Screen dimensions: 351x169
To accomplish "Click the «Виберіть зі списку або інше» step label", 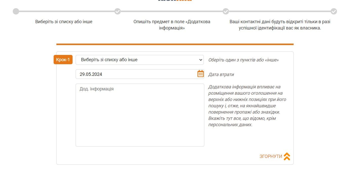I will click(64, 22).
